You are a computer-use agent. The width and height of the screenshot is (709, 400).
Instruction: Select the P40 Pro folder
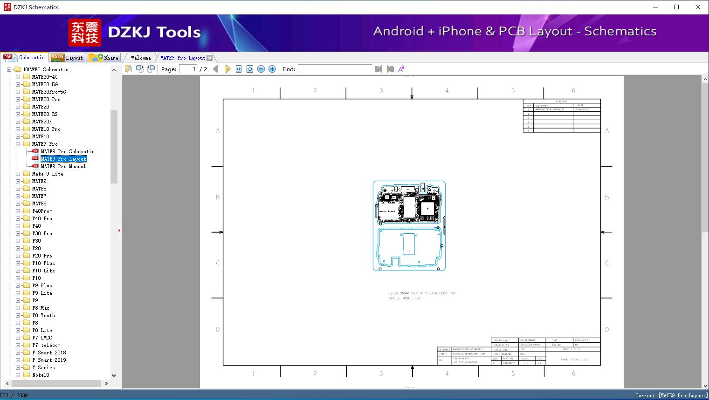42,218
